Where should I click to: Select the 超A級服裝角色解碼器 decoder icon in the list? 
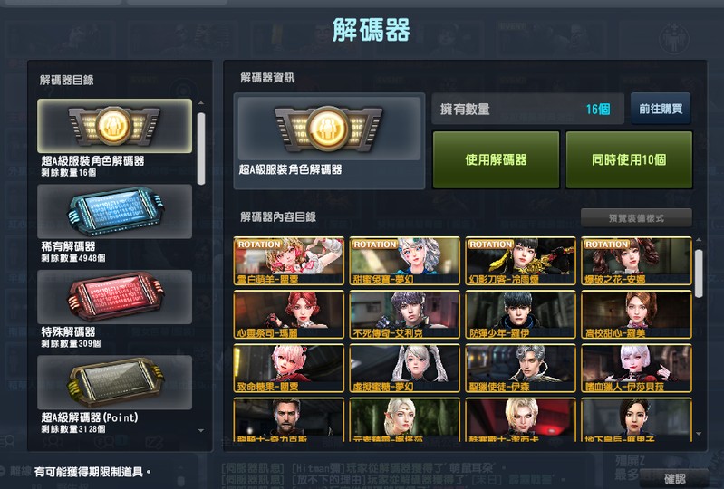click(114, 126)
